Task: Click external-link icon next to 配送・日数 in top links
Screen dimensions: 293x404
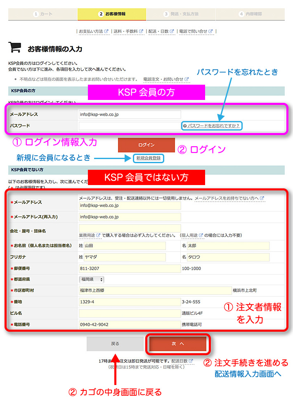Action: (172, 31)
